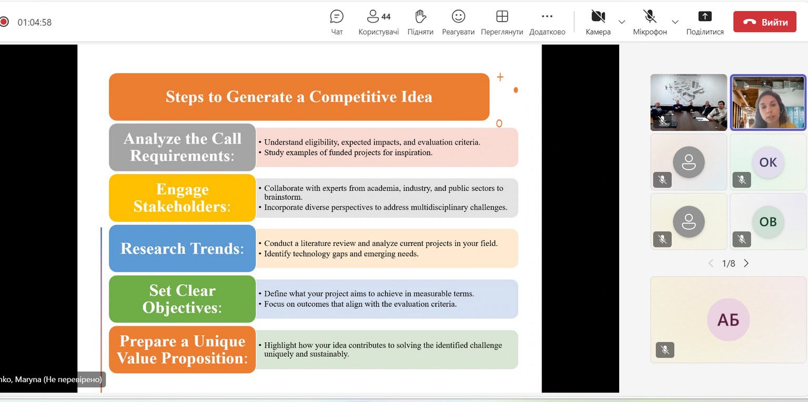Select the АБ participant tile
The height and width of the screenshot is (402, 808).
(728, 319)
